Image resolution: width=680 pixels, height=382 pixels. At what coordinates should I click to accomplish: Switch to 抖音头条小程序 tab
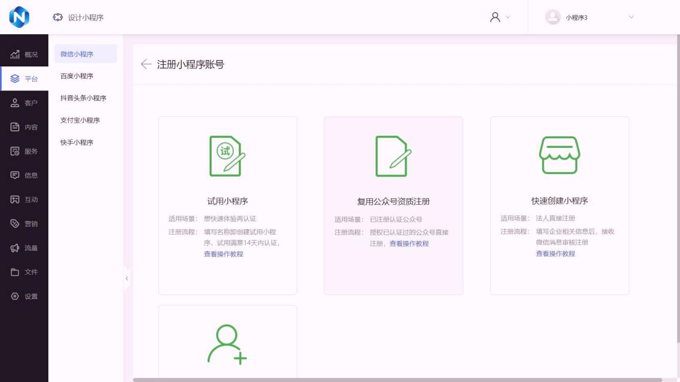pos(83,98)
